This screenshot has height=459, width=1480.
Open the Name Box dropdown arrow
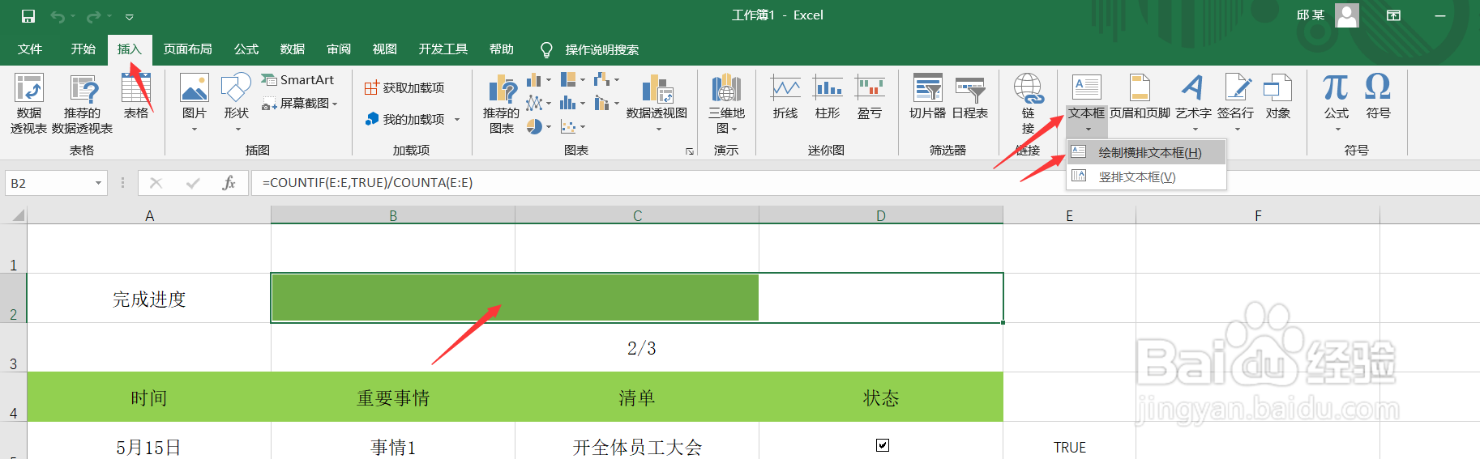99,183
